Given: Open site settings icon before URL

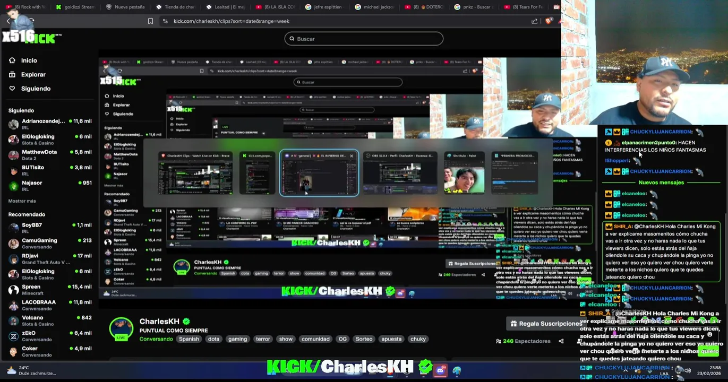Looking at the screenshot, I should click(165, 21).
